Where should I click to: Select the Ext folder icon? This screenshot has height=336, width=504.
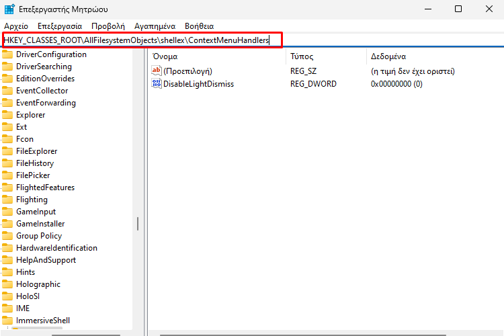(7, 127)
